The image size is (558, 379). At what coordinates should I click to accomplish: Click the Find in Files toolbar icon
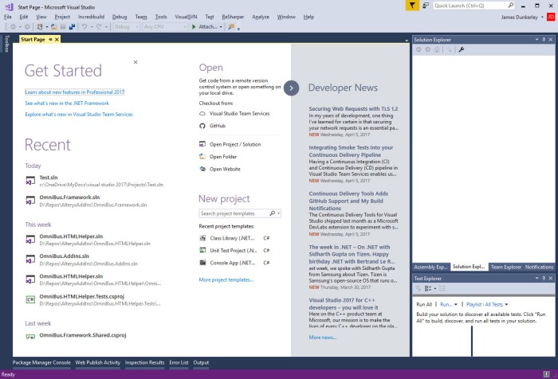(x=231, y=26)
